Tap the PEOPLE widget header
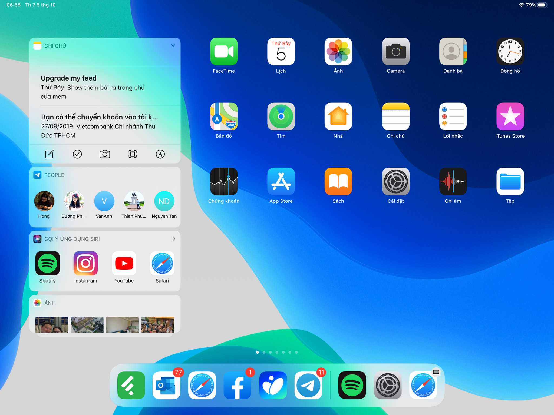 (x=105, y=175)
